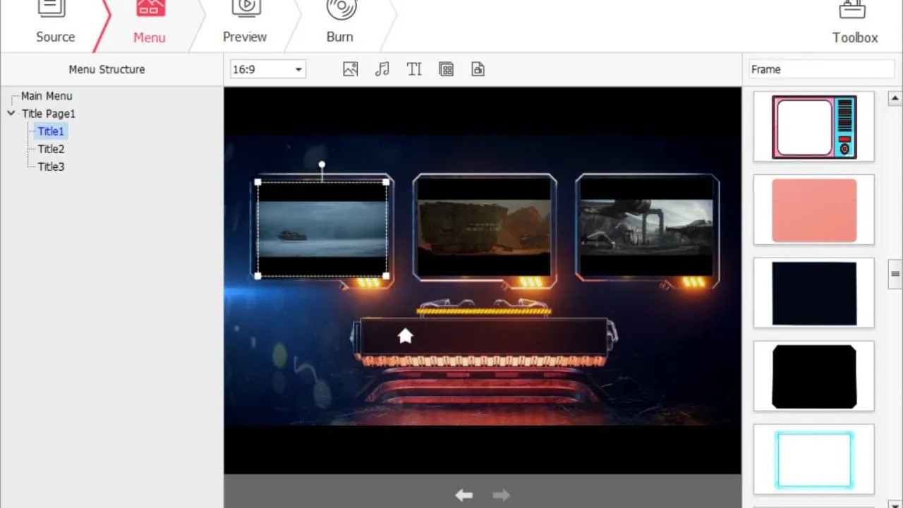Select Main Menu in menu structure tree
The width and height of the screenshot is (903, 508).
pos(47,96)
